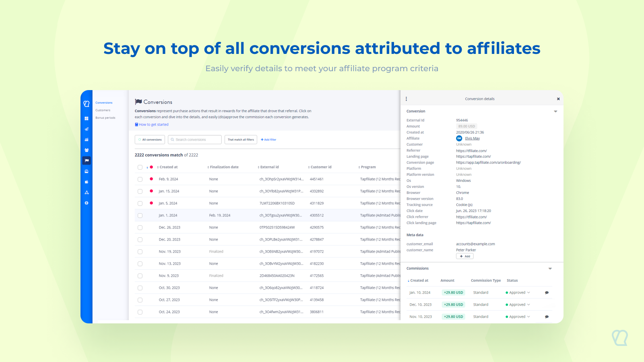Viewport: 644px width, 362px height.
Task: Open the 'That match all filters' dropdown
Action: point(241,140)
